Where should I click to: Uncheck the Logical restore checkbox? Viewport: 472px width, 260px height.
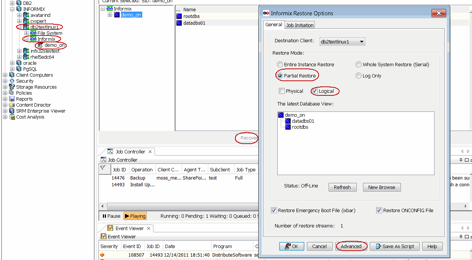(315, 91)
